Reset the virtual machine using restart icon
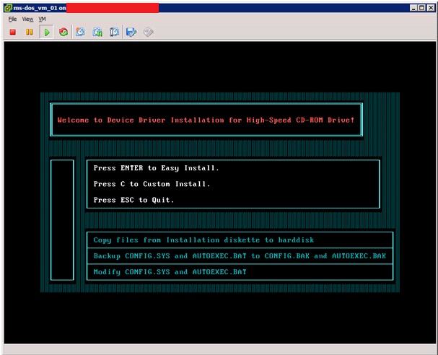 click(63, 32)
